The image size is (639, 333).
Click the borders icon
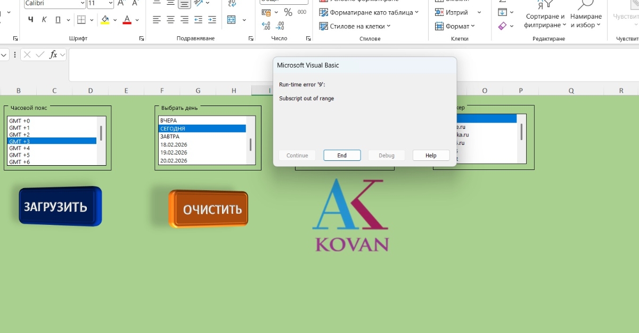tap(81, 20)
